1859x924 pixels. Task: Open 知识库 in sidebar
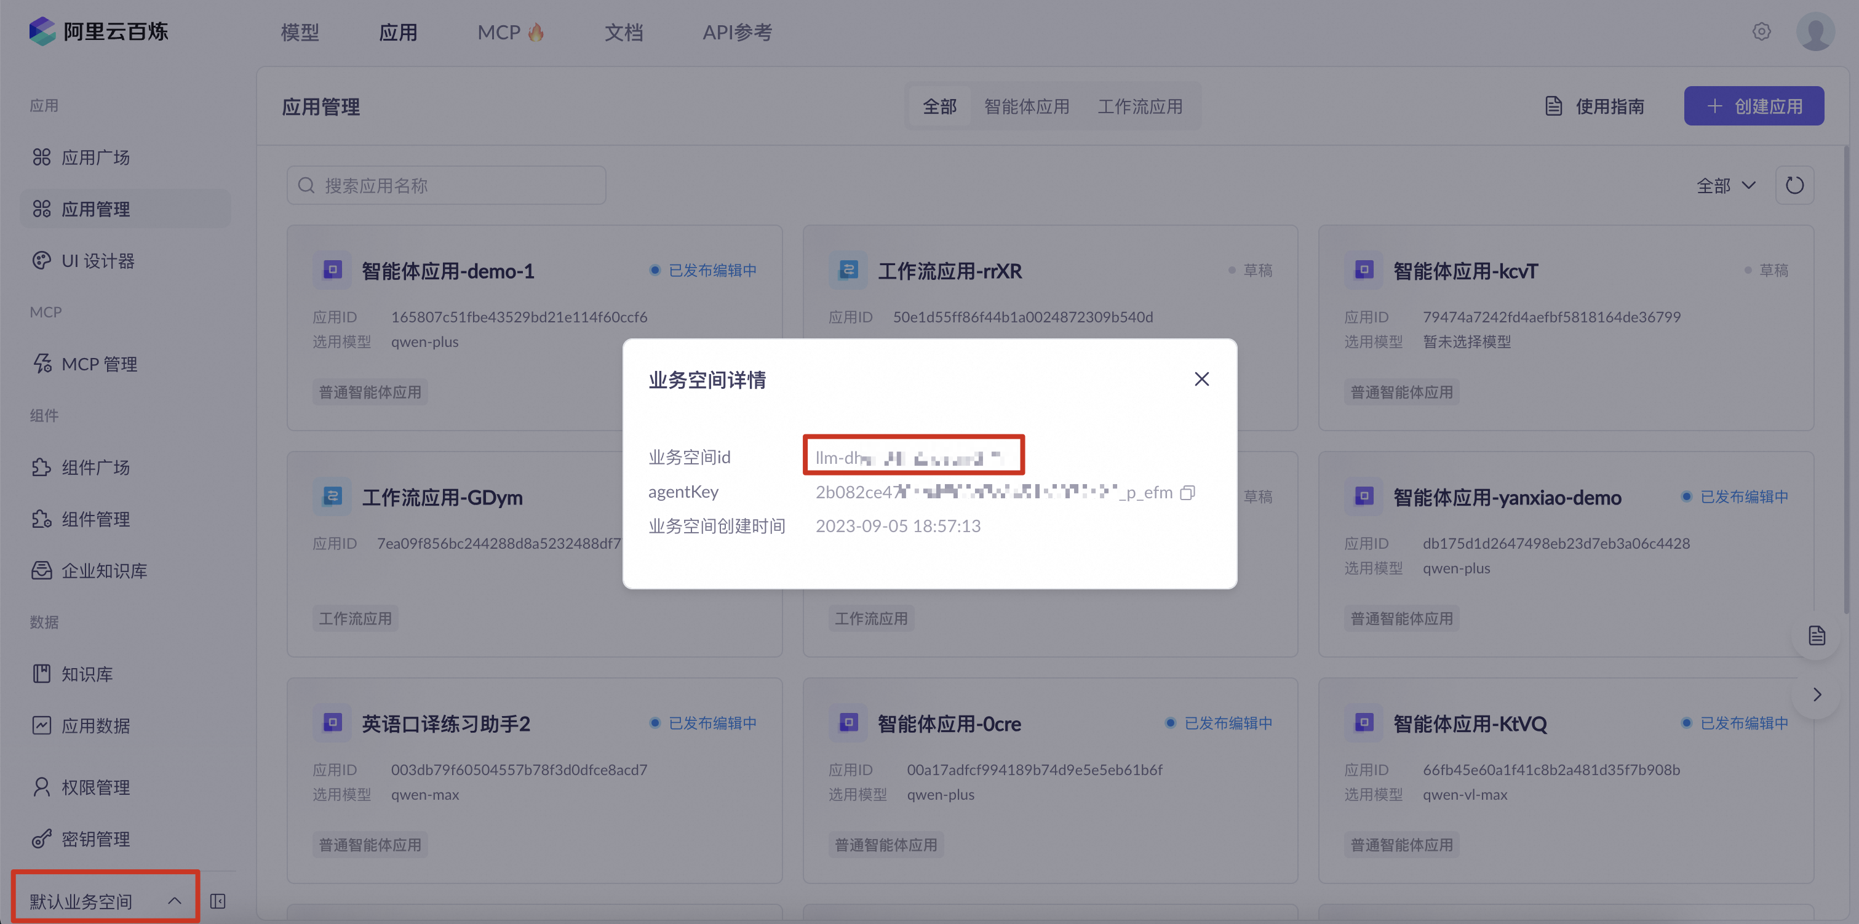click(125, 674)
